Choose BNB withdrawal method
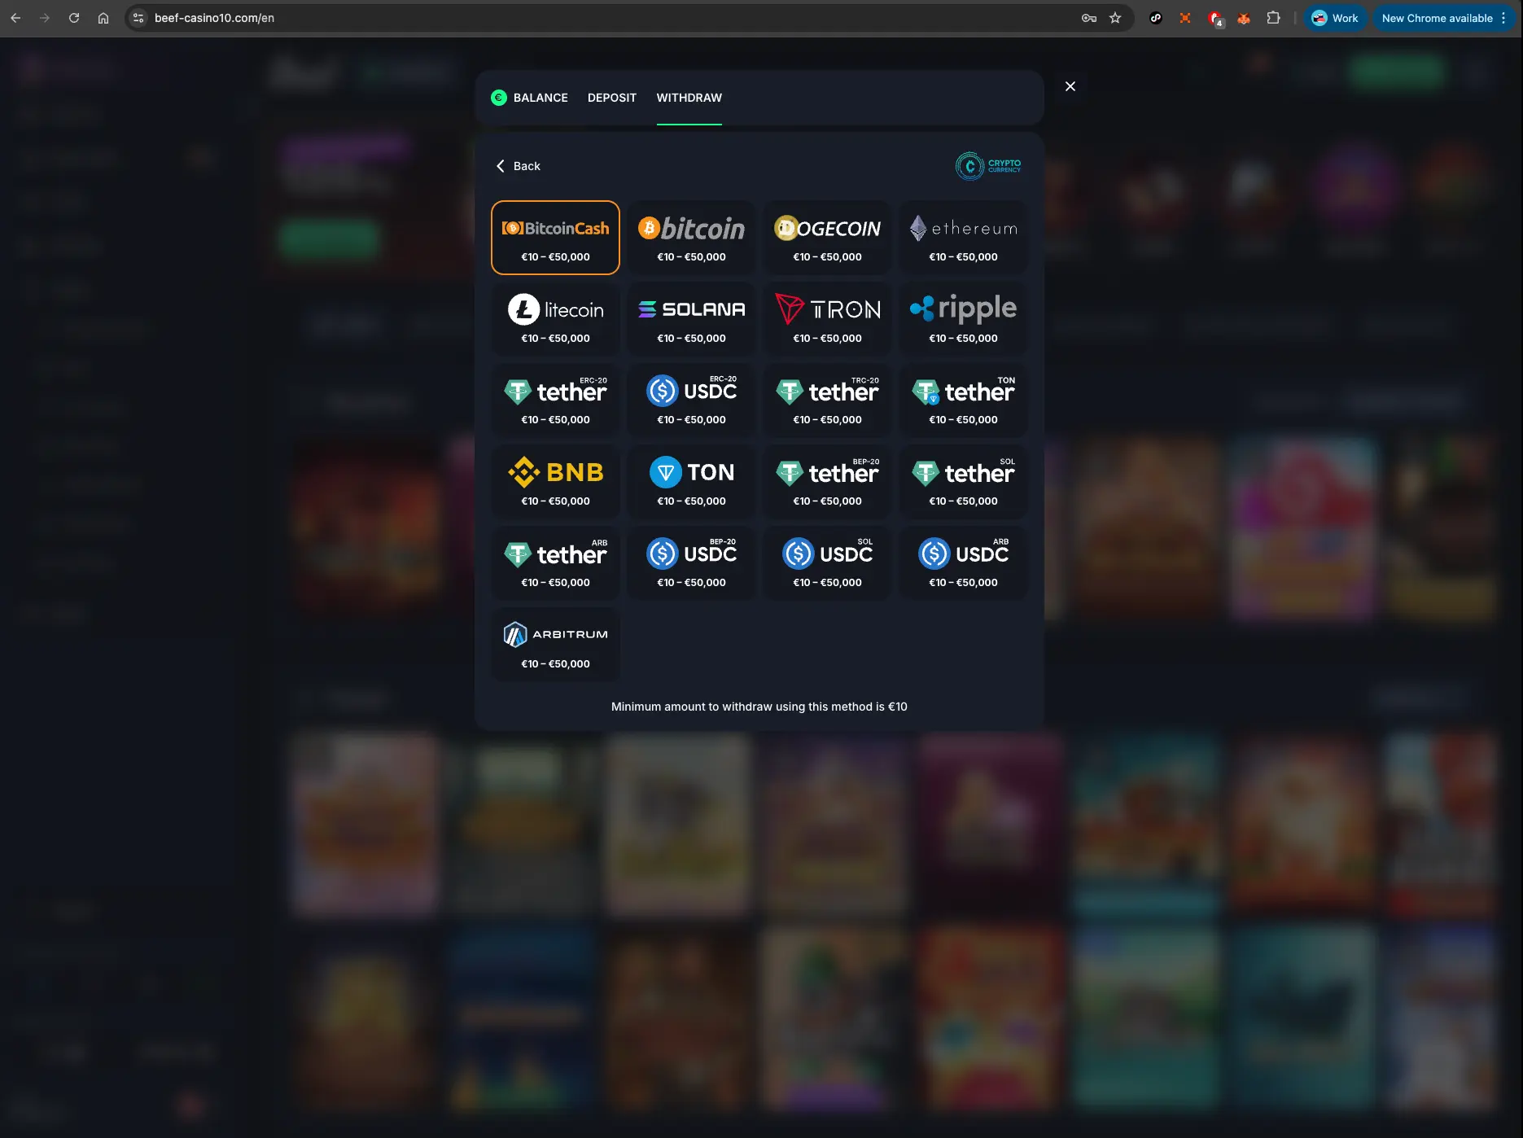This screenshot has width=1523, height=1138. [x=555, y=482]
